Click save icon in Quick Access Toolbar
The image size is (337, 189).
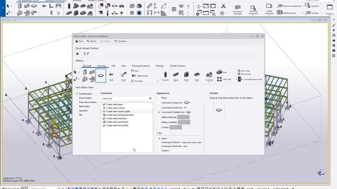tap(77, 54)
